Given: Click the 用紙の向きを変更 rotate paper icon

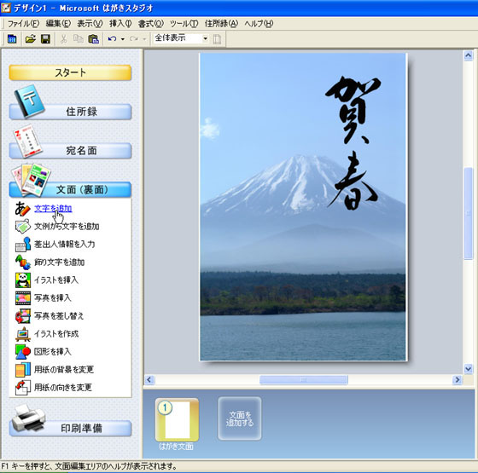Looking at the screenshot, I should tap(23, 388).
